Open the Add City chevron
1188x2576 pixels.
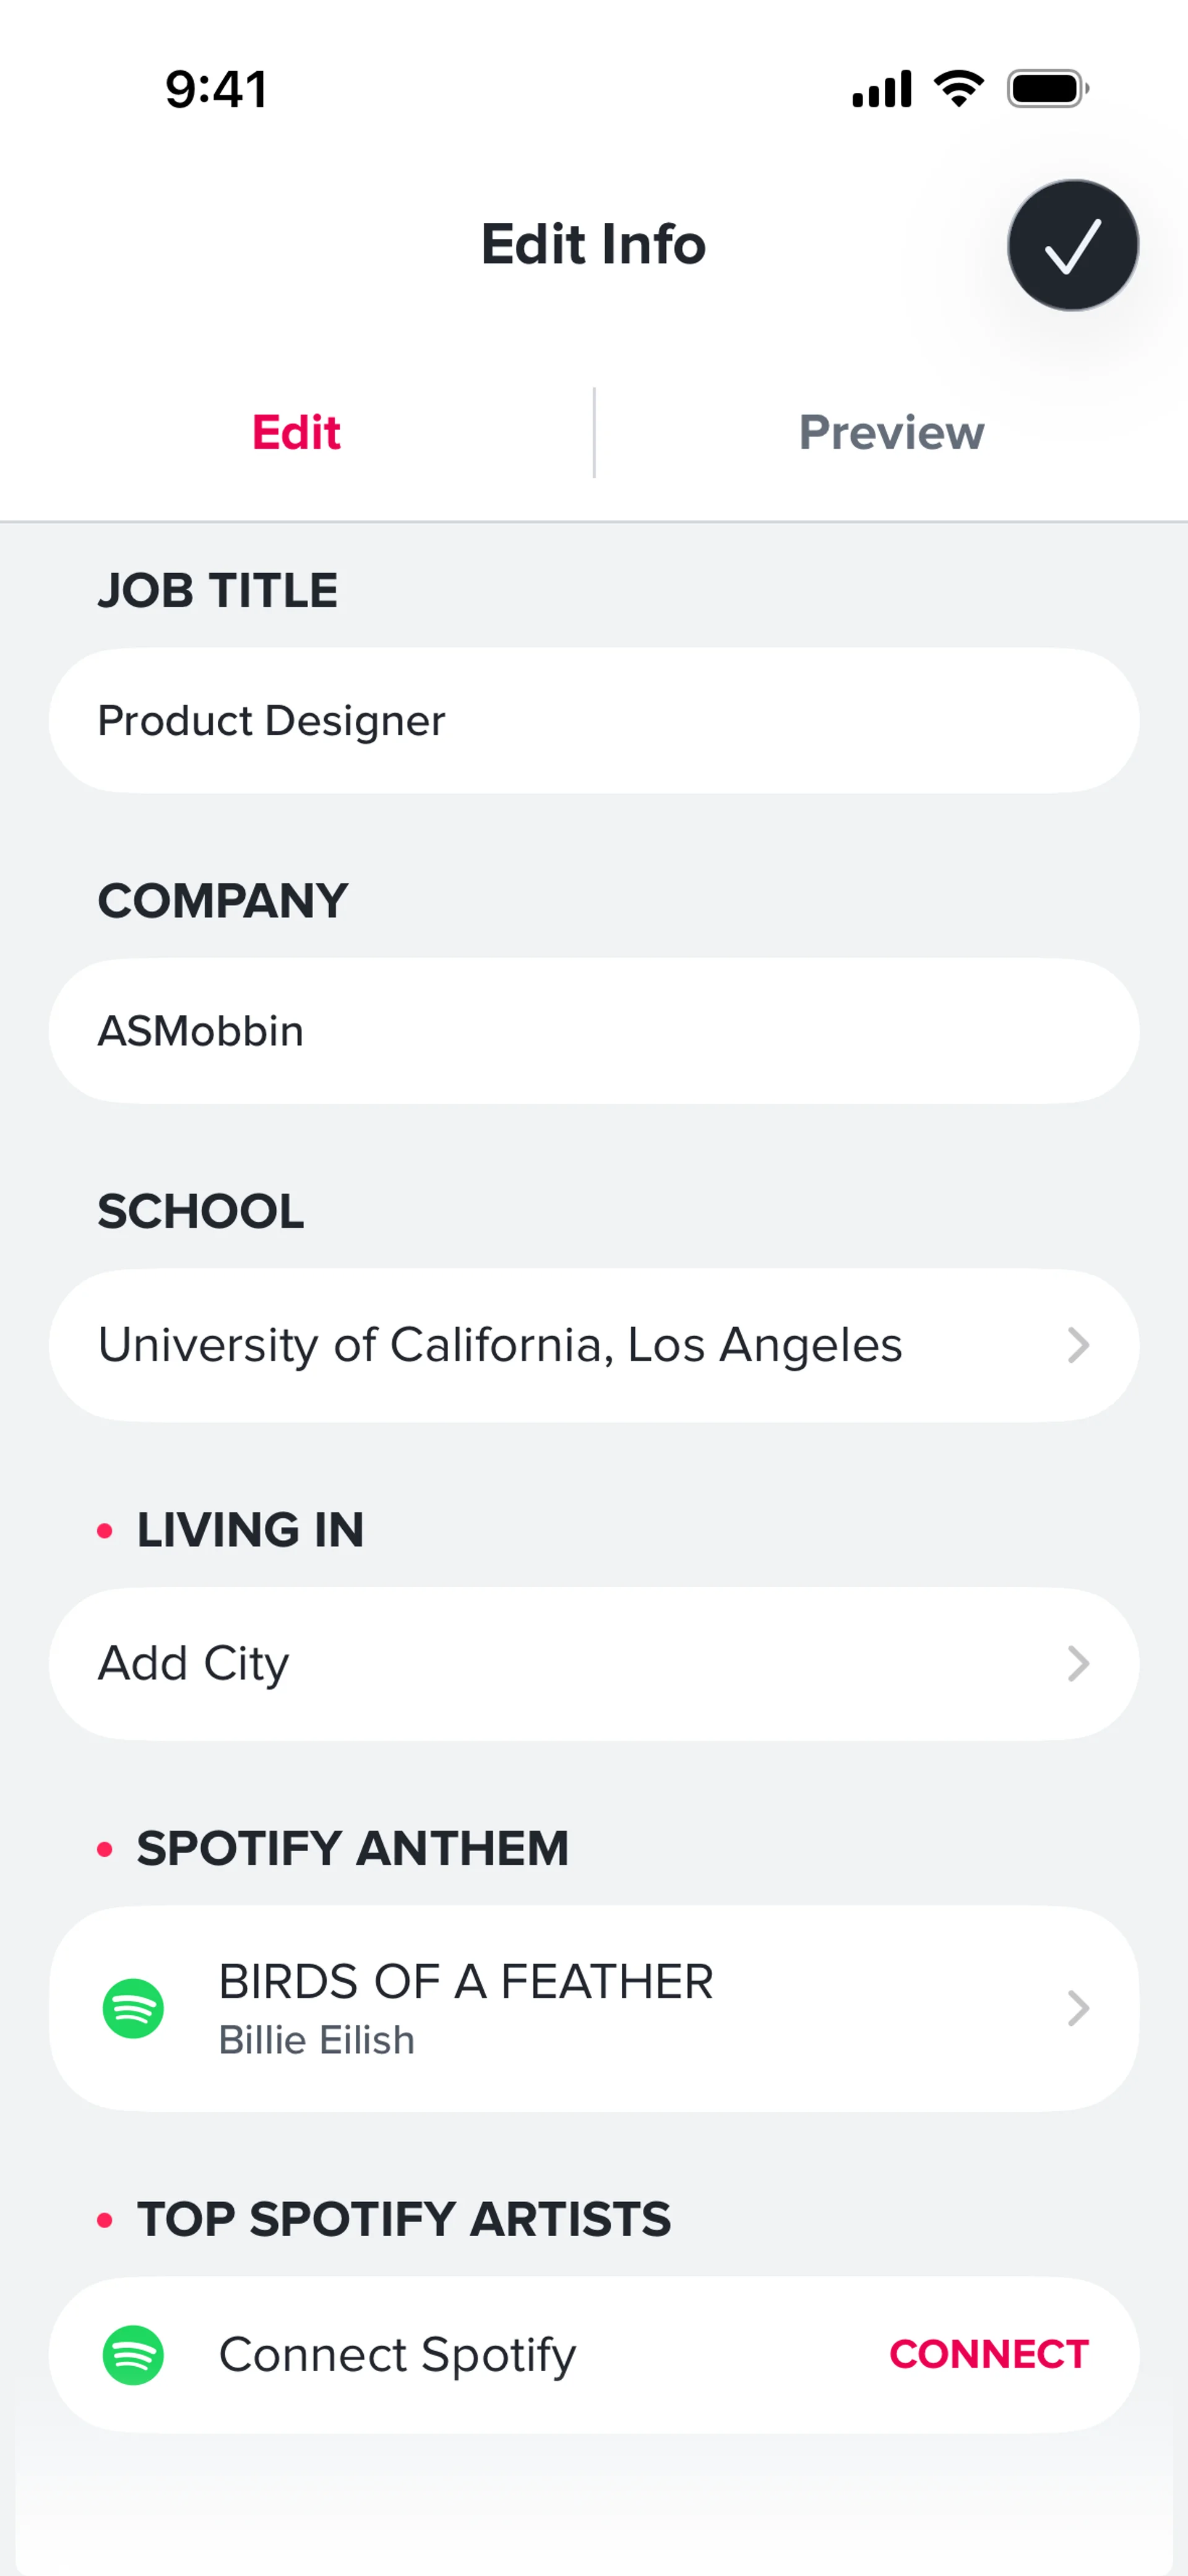[x=1077, y=1664]
